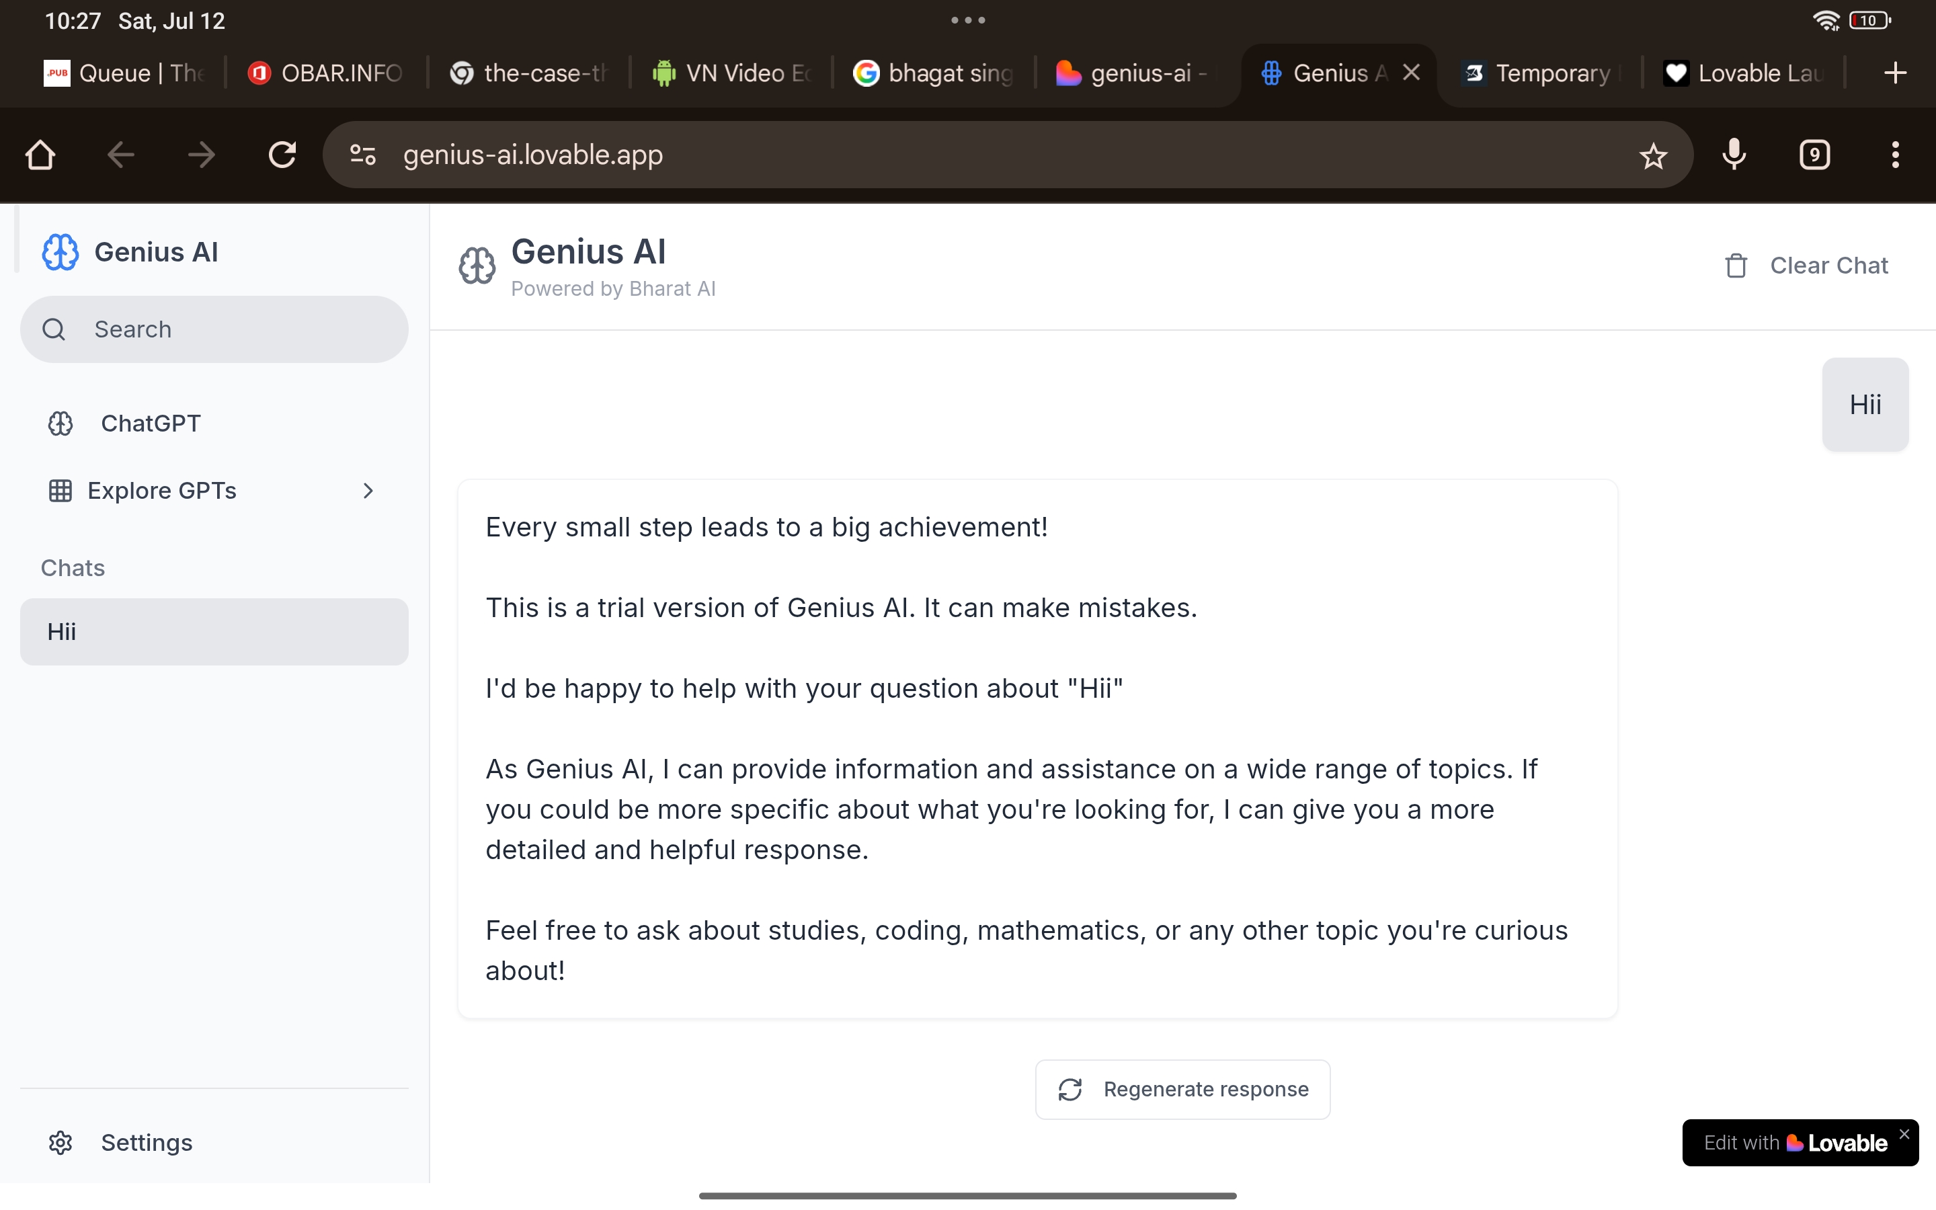The image size is (1936, 1210).
Task: Switch to the bhagat singh Google tab
Action: click(934, 73)
